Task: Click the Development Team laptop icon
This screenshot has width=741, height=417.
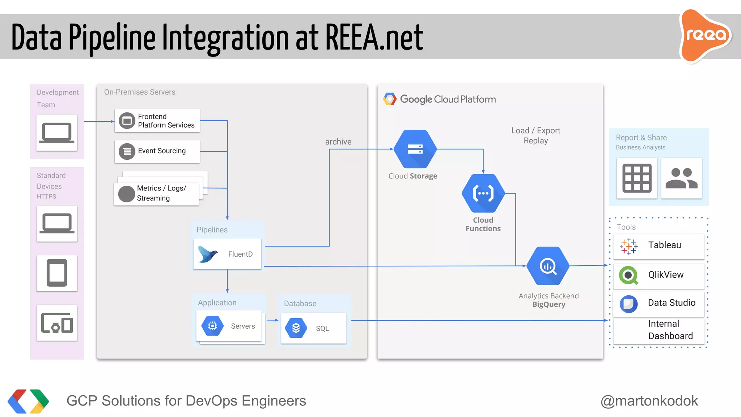Action: [57, 133]
